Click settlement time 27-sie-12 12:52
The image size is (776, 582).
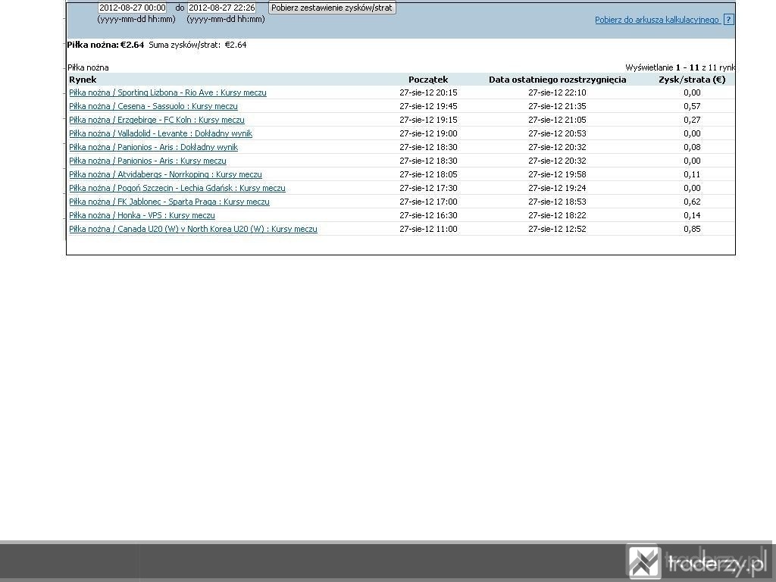[x=557, y=229]
